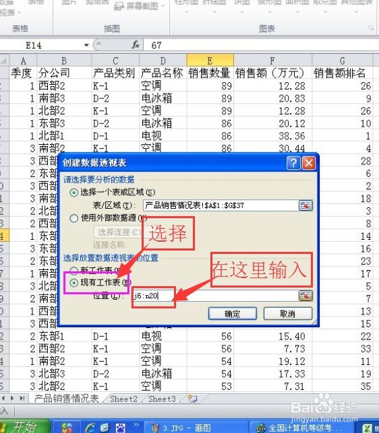
Task: Open the Windows 开始 start menu
Action: pyautogui.click(x=25, y=427)
